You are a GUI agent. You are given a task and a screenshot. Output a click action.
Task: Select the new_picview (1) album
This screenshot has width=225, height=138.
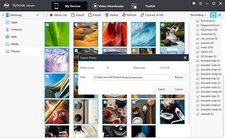pyautogui.click(x=209, y=39)
